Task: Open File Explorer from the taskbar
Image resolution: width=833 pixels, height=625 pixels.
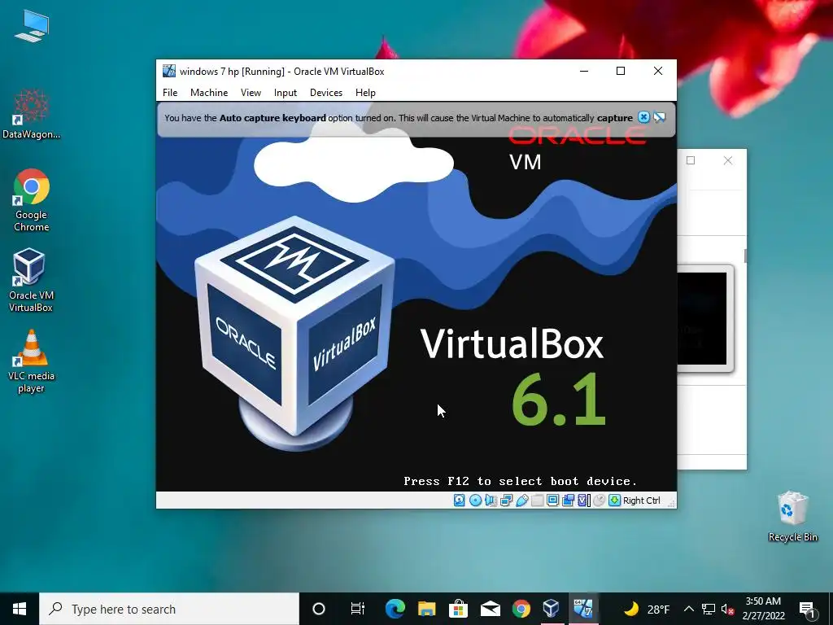Action: pos(426,609)
